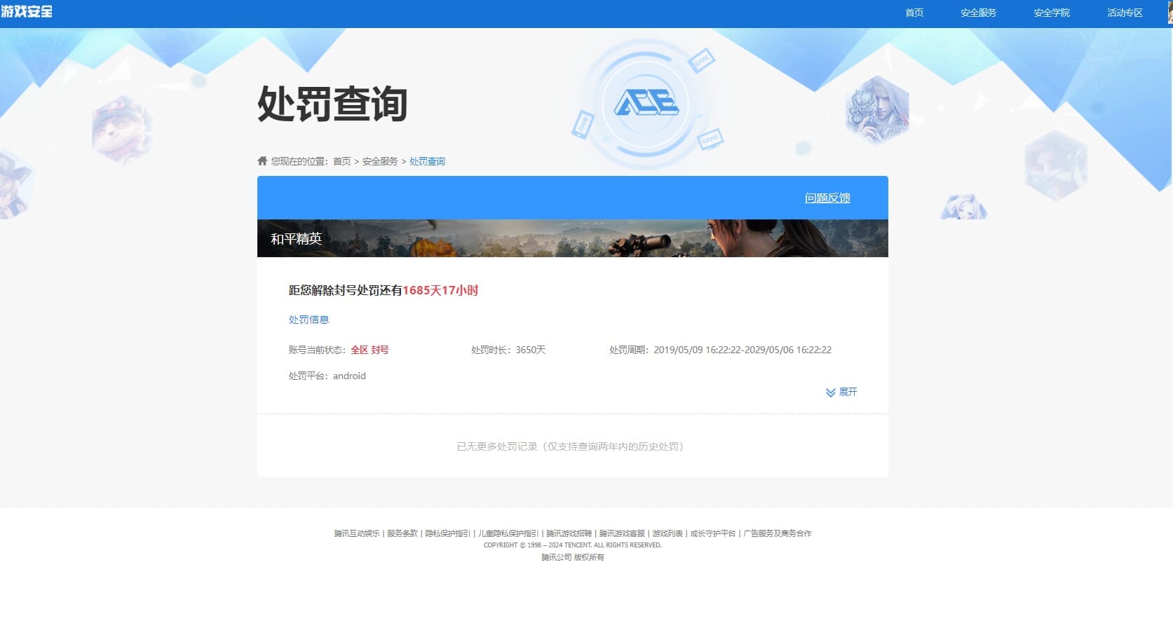The image size is (1173, 642).
Task: Open the 活动专区 top navigation menu
Action: pyautogui.click(x=1125, y=13)
